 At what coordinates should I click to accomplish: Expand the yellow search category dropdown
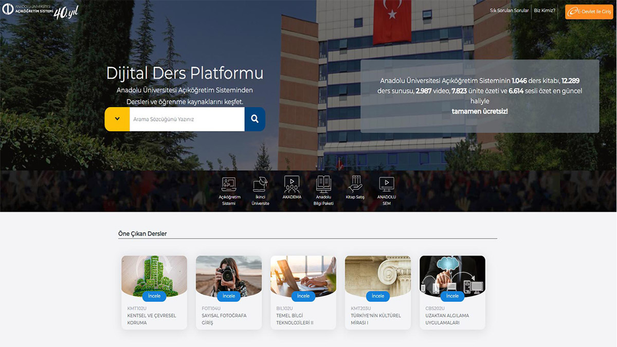coord(117,119)
